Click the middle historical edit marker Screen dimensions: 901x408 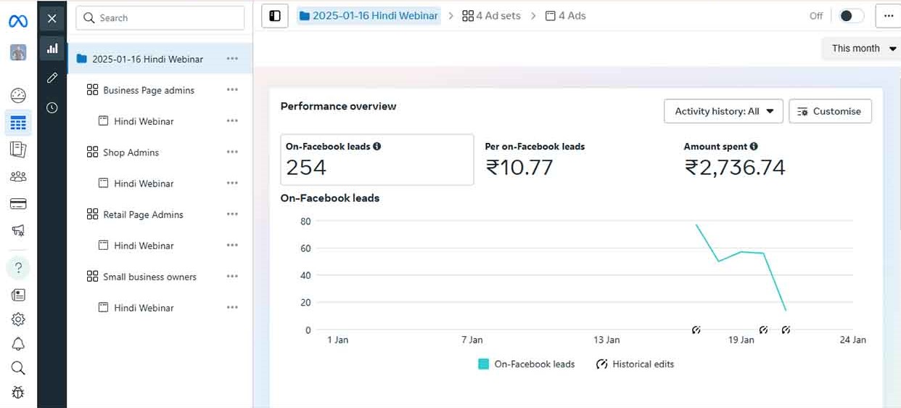tap(763, 330)
